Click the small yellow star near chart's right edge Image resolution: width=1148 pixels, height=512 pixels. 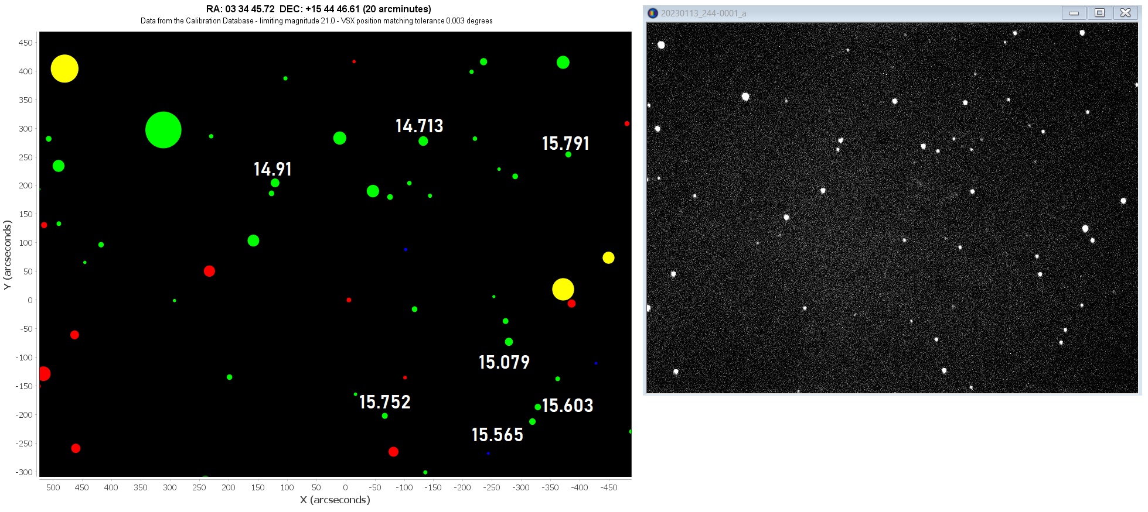click(x=608, y=258)
